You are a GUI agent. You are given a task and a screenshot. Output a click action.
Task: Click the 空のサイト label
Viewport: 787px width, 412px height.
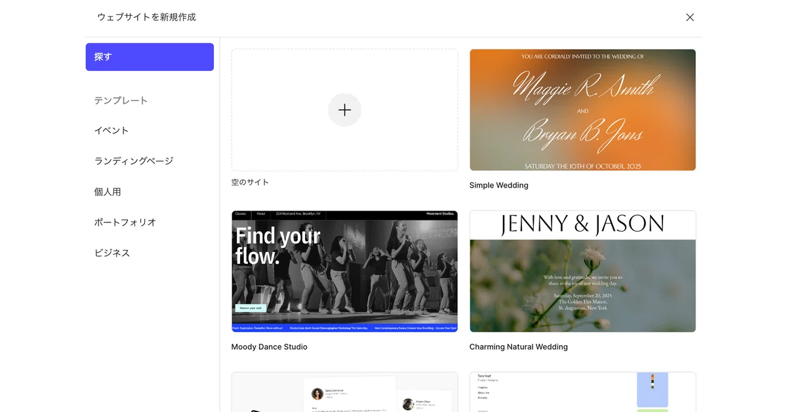pos(250,182)
